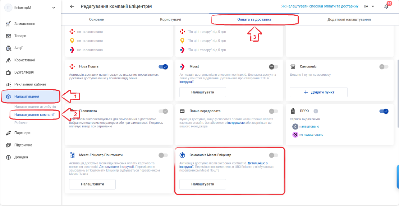Click the ПРРО info icon
Screen dimensions: 399x206
click(x=316, y=111)
